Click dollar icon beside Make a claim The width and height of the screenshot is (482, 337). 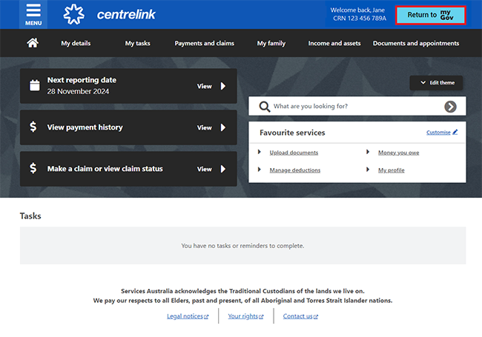(33, 169)
